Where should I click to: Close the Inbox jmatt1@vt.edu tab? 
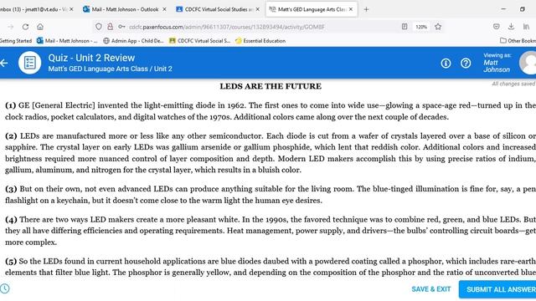click(71, 9)
